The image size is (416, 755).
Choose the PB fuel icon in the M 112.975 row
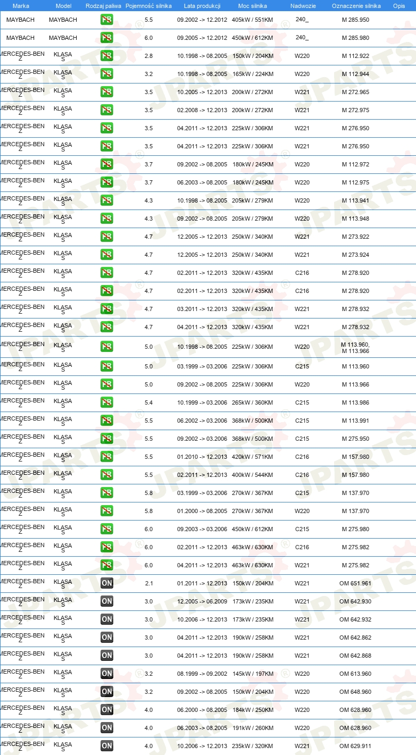(107, 183)
